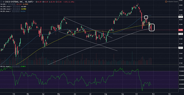Screen dimensions: 184x95
Task: Click the green RSI value 37.8612
Action: 23,66
